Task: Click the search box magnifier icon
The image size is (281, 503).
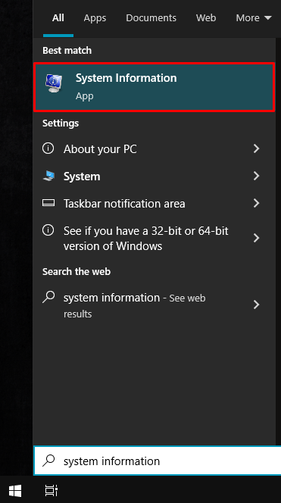Action: 48,461
